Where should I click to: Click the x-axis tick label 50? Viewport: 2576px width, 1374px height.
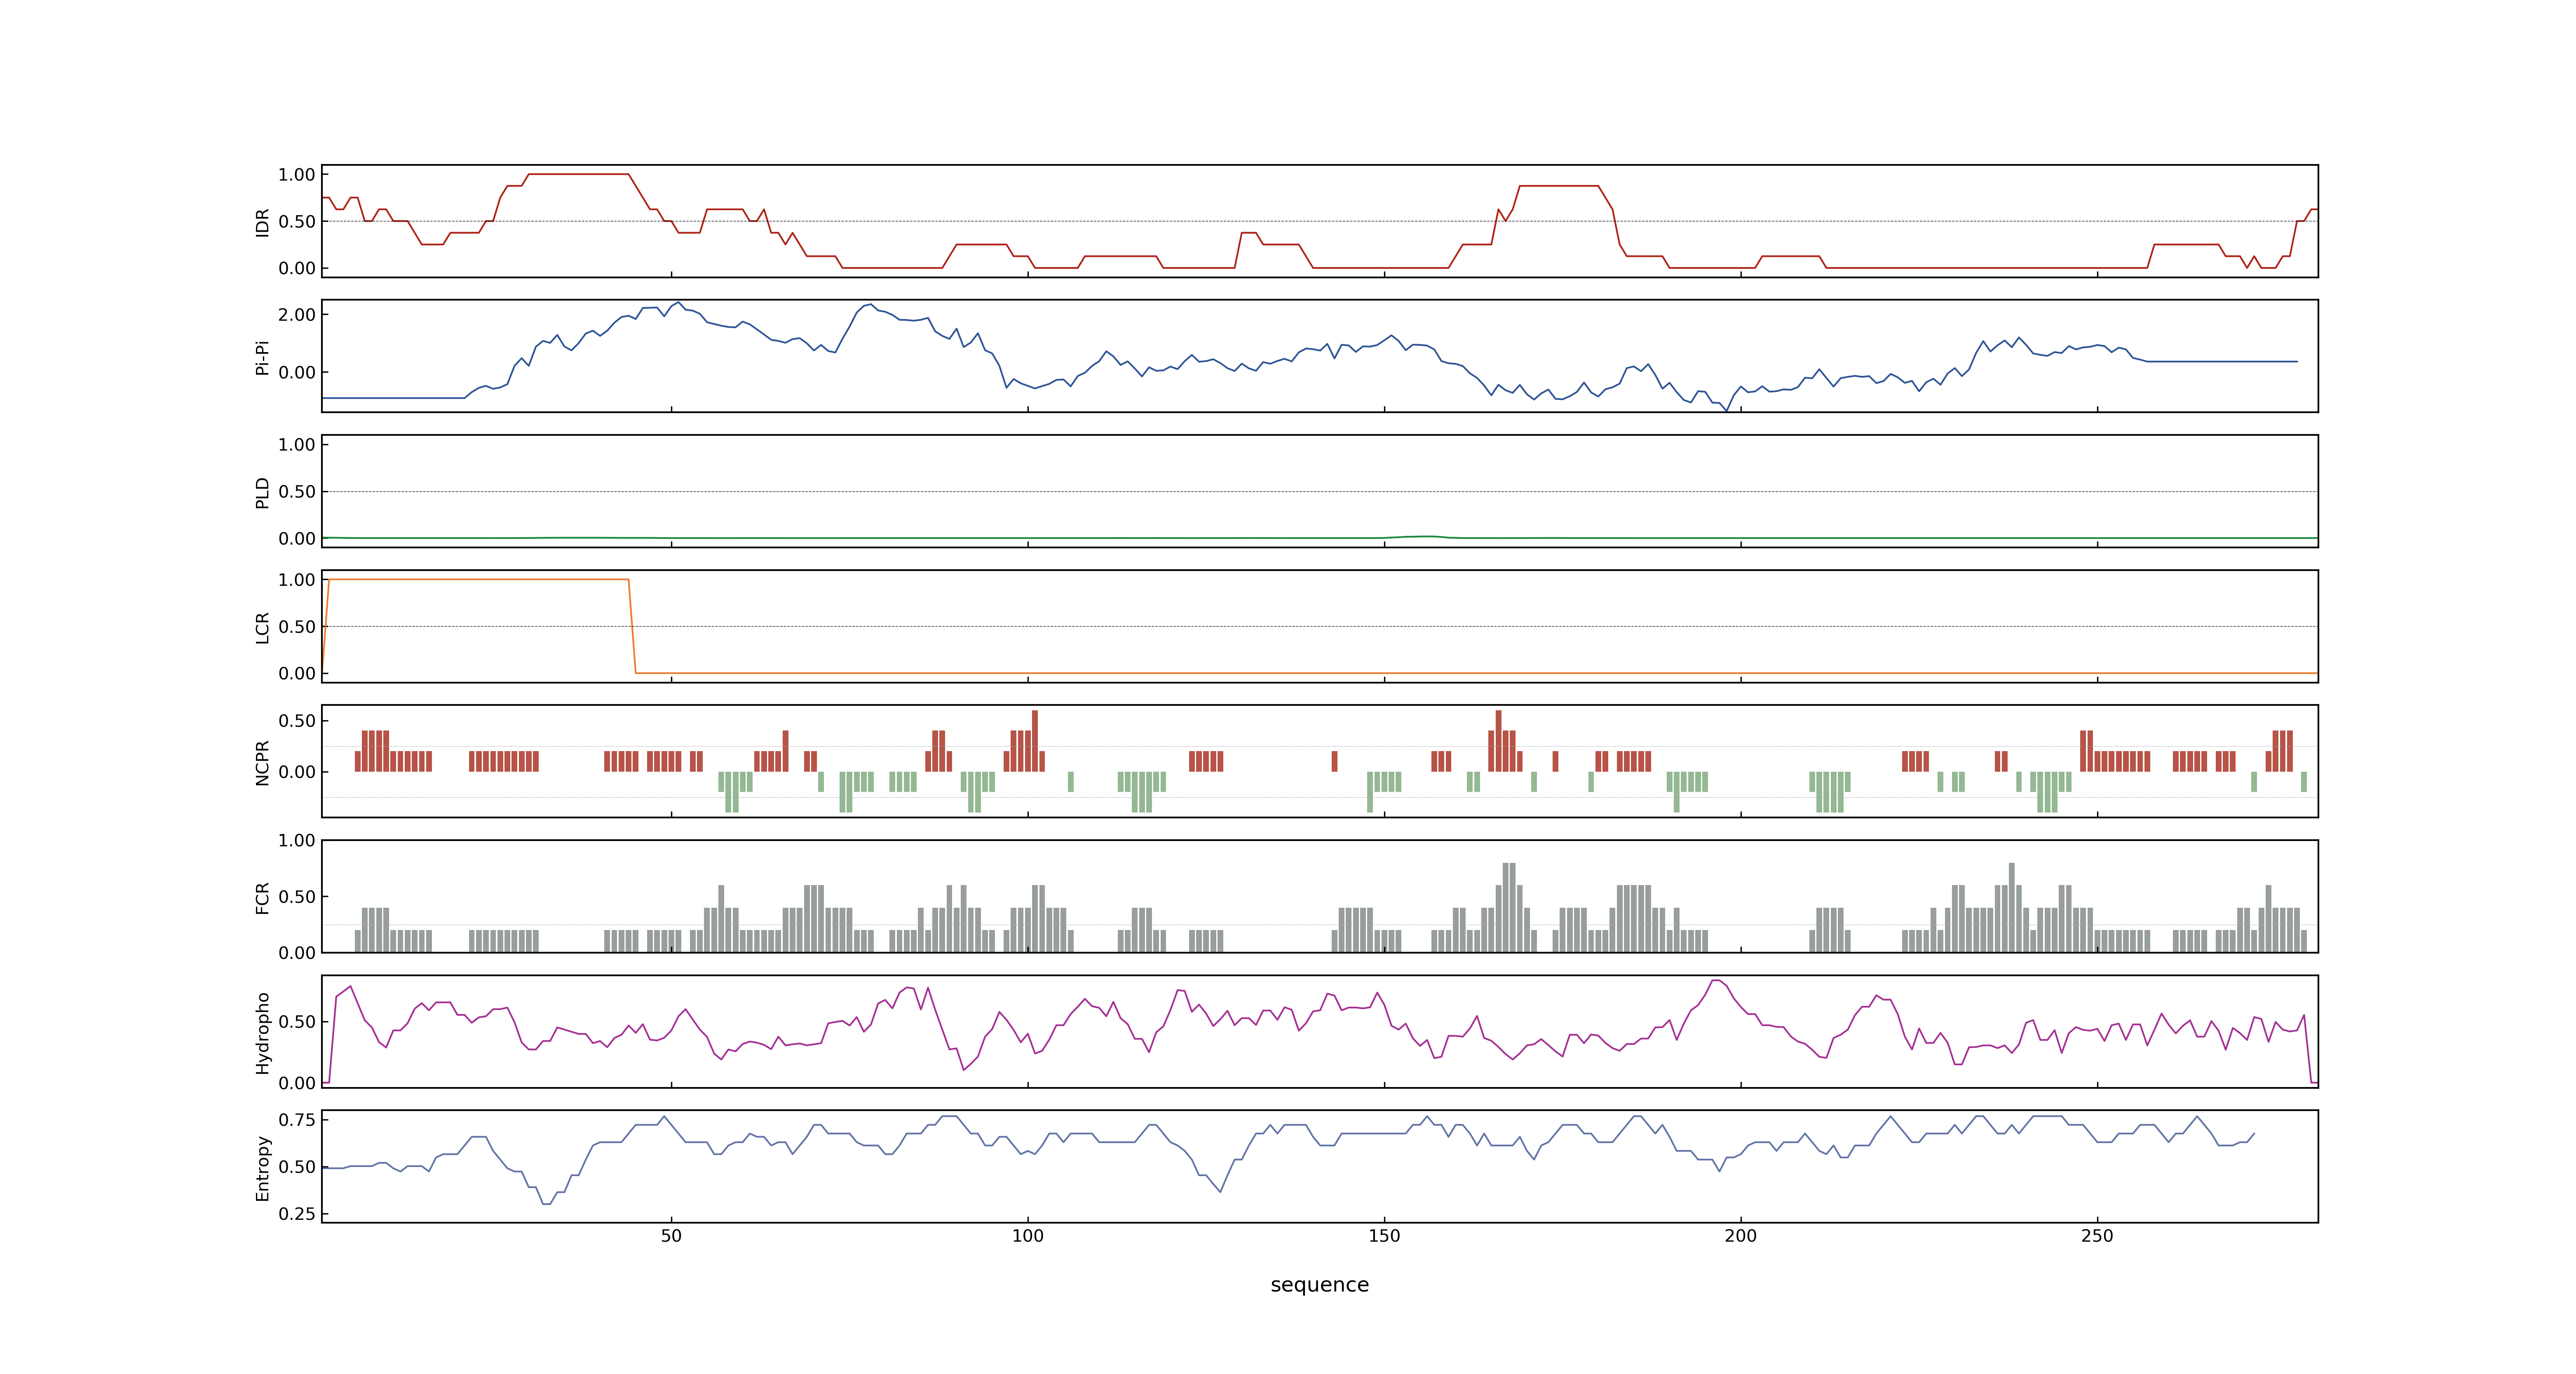671,1236
